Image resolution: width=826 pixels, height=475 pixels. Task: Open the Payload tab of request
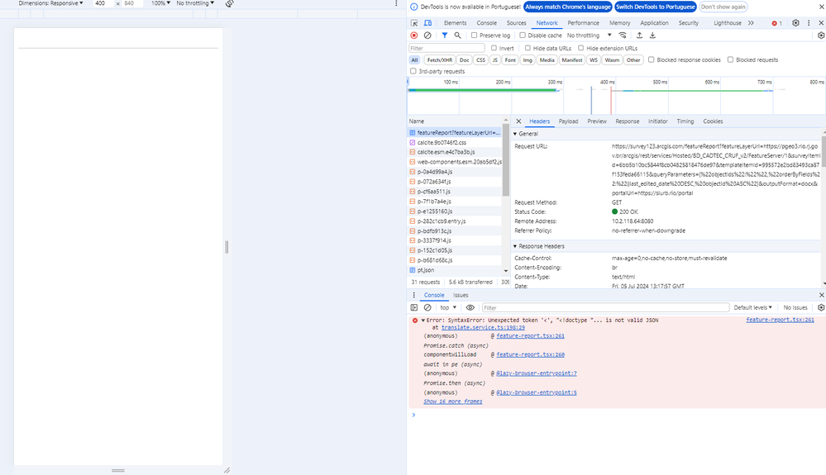click(568, 121)
